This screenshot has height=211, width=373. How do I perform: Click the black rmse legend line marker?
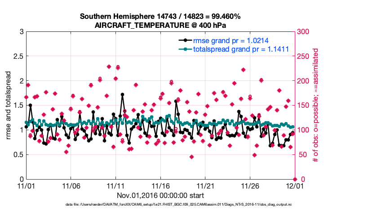pyautogui.click(x=185, y=40)
